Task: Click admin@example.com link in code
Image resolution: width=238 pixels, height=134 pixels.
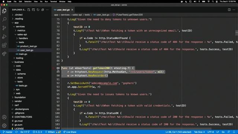Action: tap(104, 83)
